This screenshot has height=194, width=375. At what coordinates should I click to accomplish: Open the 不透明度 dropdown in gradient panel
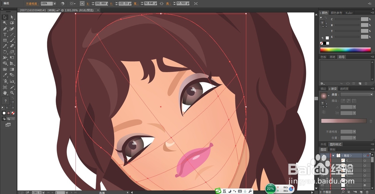[x=354, y=132]
